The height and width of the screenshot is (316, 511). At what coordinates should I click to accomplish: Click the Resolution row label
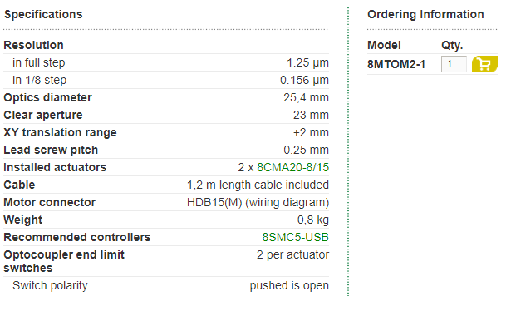tap(33, 45)
